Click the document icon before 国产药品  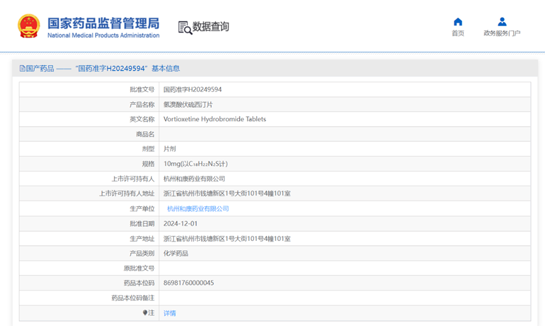22,68
